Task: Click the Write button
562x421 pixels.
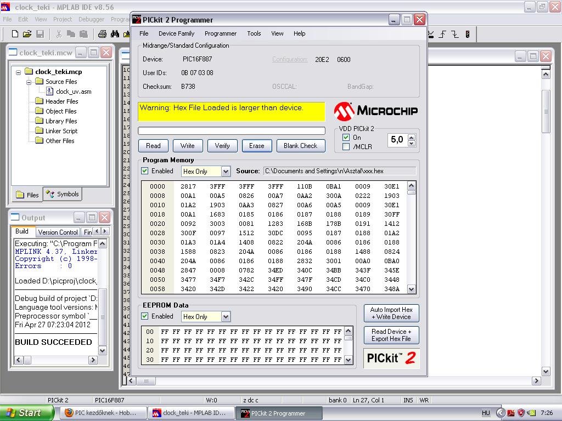Action: [188, 146]
